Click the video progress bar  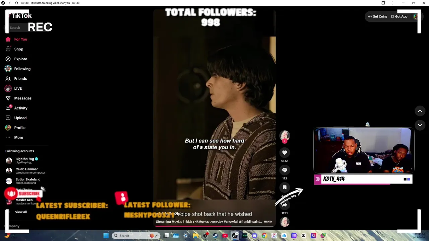point(214,226)
